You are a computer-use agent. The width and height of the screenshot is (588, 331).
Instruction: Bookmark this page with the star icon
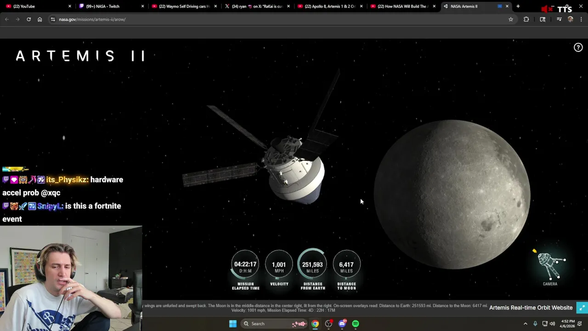[x=510, y=19]
